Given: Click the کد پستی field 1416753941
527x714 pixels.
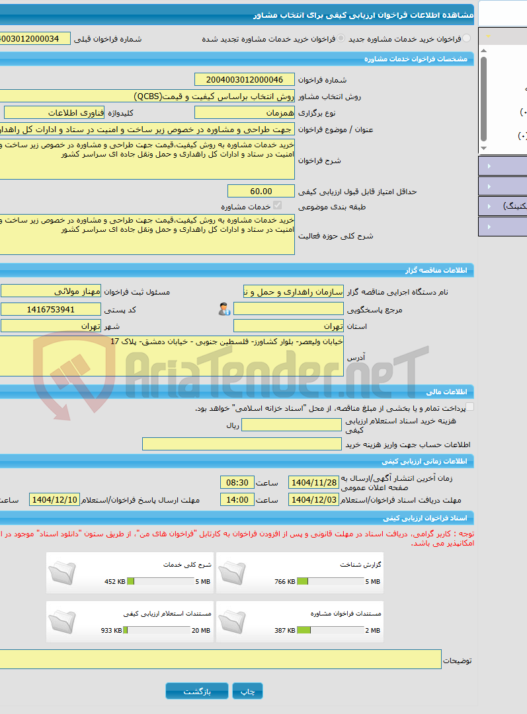Looking at the screenshot, I should 51,309.
